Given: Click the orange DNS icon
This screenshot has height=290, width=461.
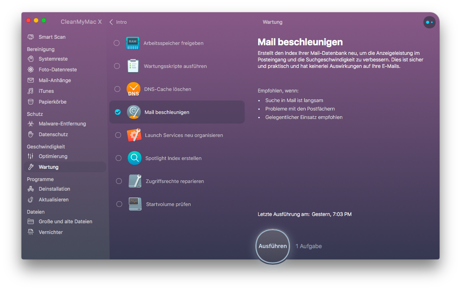Looking at the screenshot, I should (133, 89).
